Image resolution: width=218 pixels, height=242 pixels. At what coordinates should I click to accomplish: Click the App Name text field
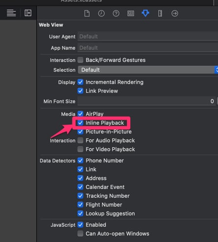(x=148, y=48)
